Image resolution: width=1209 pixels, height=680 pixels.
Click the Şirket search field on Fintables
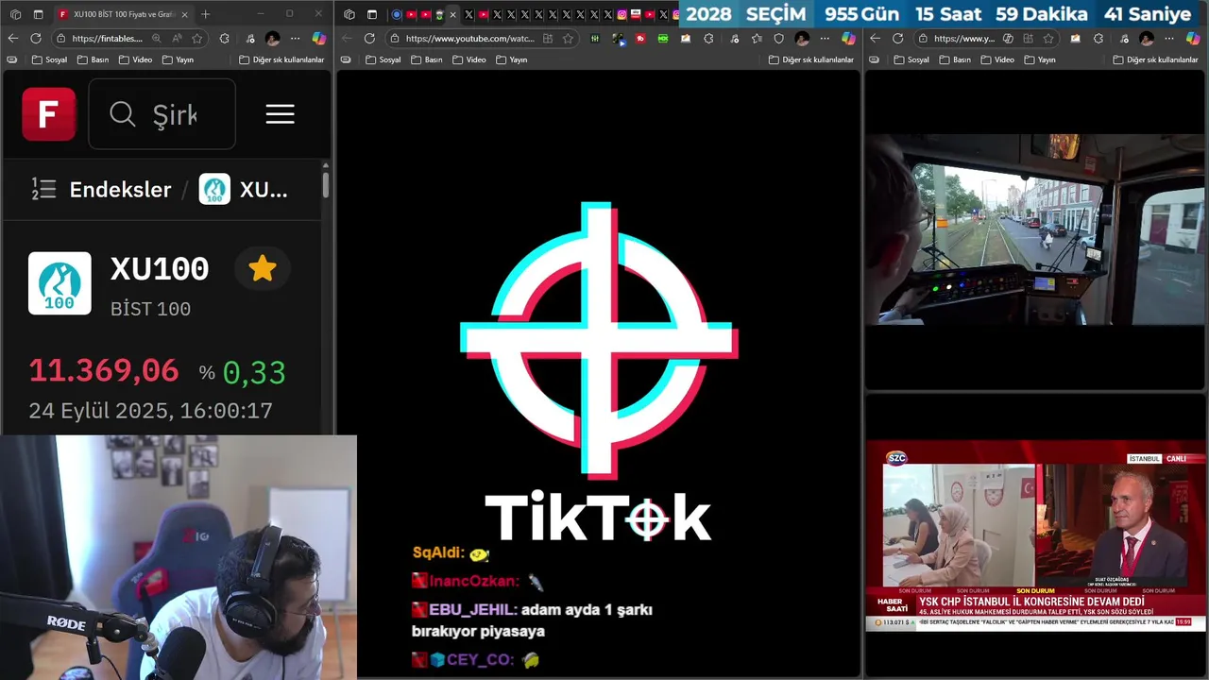click(162, 114)
